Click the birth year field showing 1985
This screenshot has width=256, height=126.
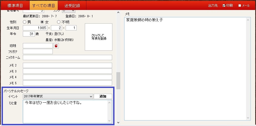point(35,28)
